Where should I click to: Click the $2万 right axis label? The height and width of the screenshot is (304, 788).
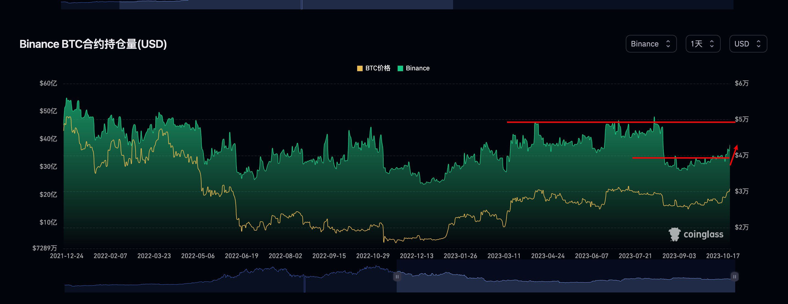tap(742, 227)
